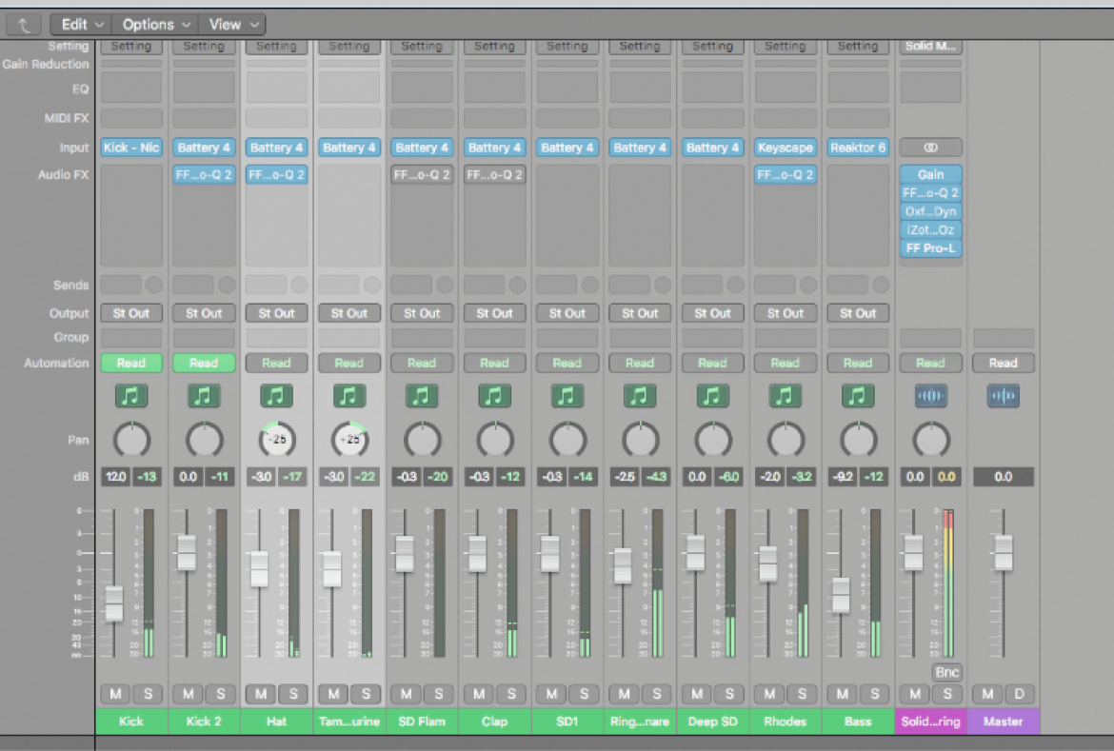The width and height of the screenshot is (1114, 751).
Task: Solo the Clap channel
Action: 511,694
